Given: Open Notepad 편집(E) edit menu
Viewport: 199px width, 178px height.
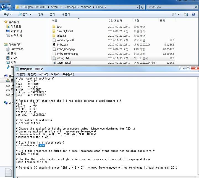Looking at the screenshot, I should coord(32,74).
